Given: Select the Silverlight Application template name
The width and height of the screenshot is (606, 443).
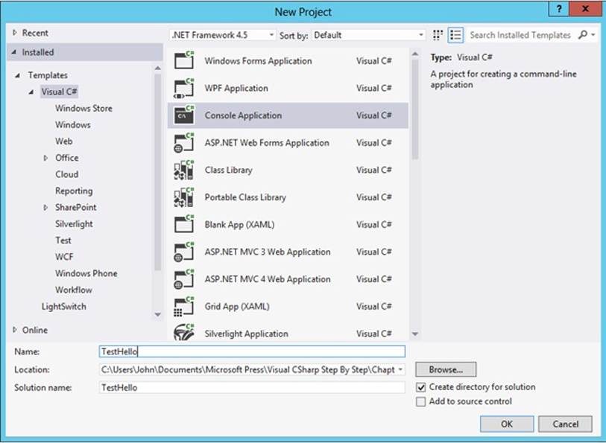Looking at the screenshot, I should [x=246, y=334].
